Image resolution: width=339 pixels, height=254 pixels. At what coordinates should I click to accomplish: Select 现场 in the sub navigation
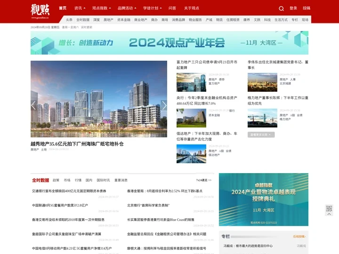[x=305, y=20]
